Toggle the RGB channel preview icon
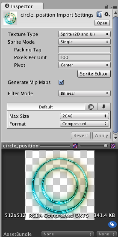The height and width of the screenshot is (237, 118). click(75, 146)
